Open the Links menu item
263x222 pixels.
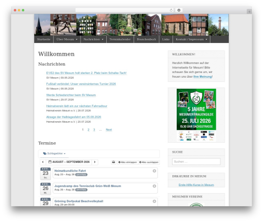point(166,39)
